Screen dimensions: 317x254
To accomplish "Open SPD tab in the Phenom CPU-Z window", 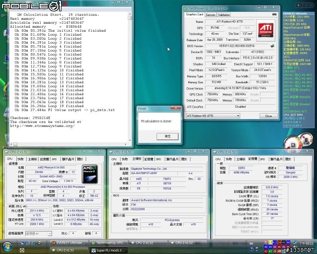I will (x=54, y=159).
